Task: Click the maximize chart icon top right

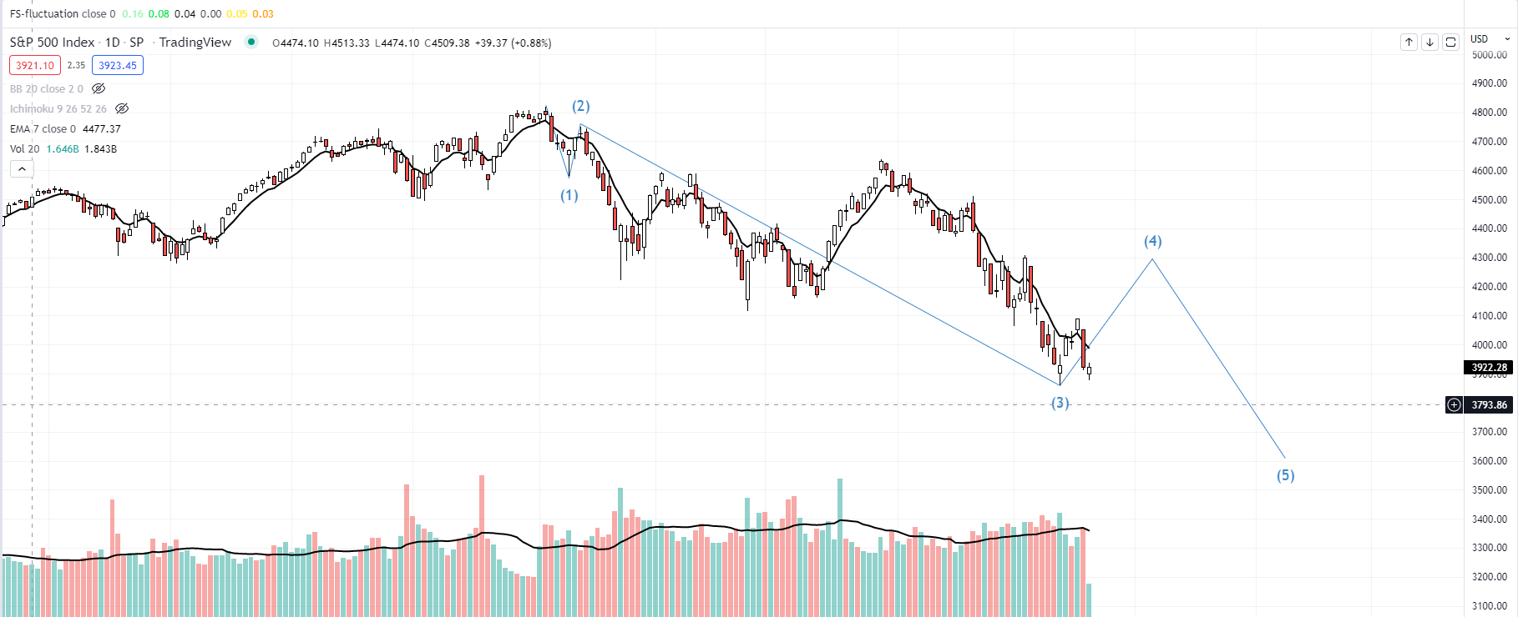Action: point(1451,43)
